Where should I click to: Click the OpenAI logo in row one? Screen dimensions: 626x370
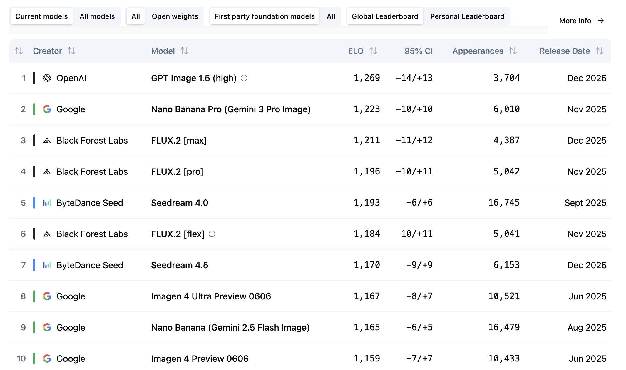click(47, 78)
